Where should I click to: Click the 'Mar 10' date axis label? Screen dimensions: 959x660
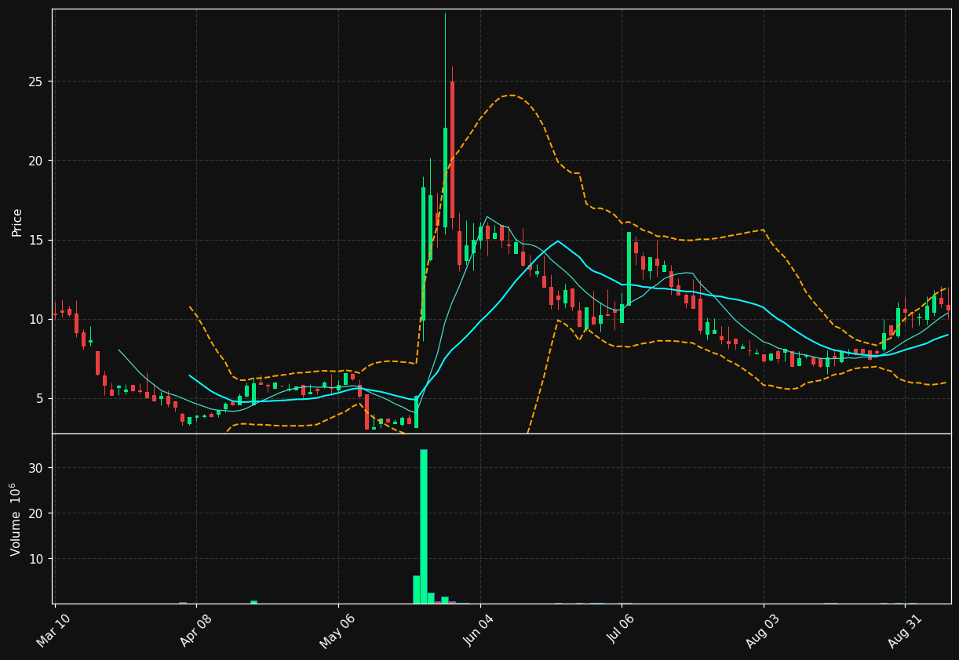pos(54,631)
